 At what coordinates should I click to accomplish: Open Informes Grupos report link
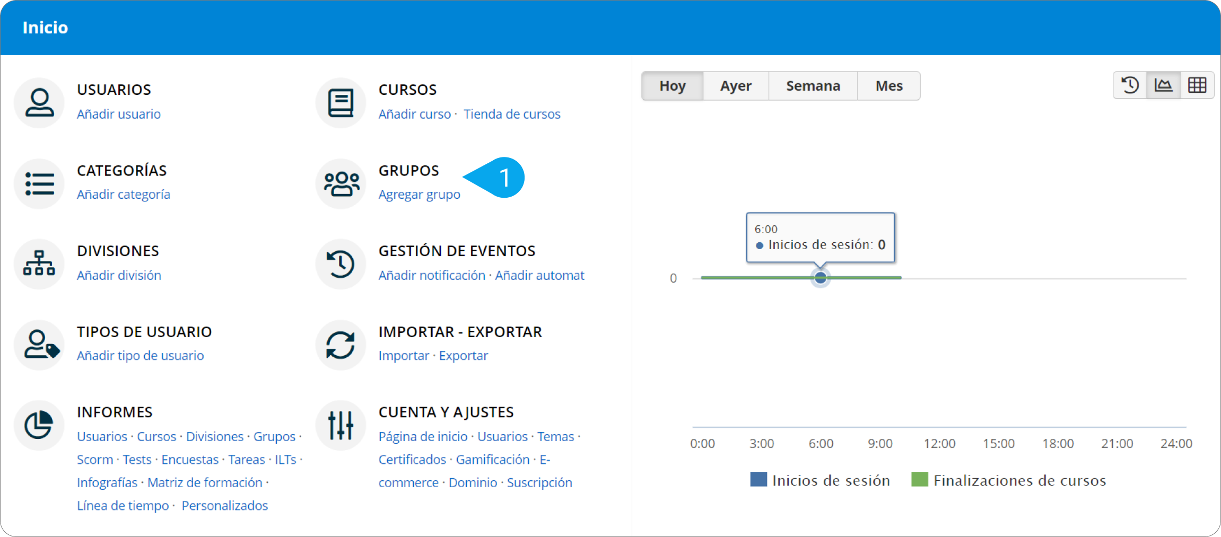[x=274, y=436]
